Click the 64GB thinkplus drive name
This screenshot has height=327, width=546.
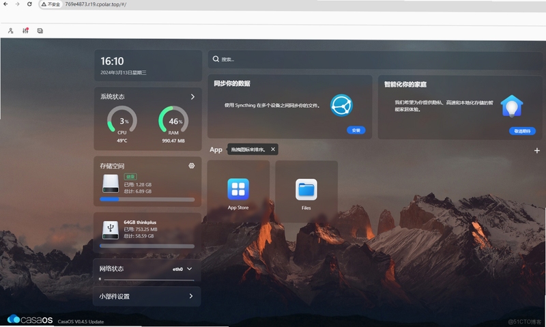[140, 222]
